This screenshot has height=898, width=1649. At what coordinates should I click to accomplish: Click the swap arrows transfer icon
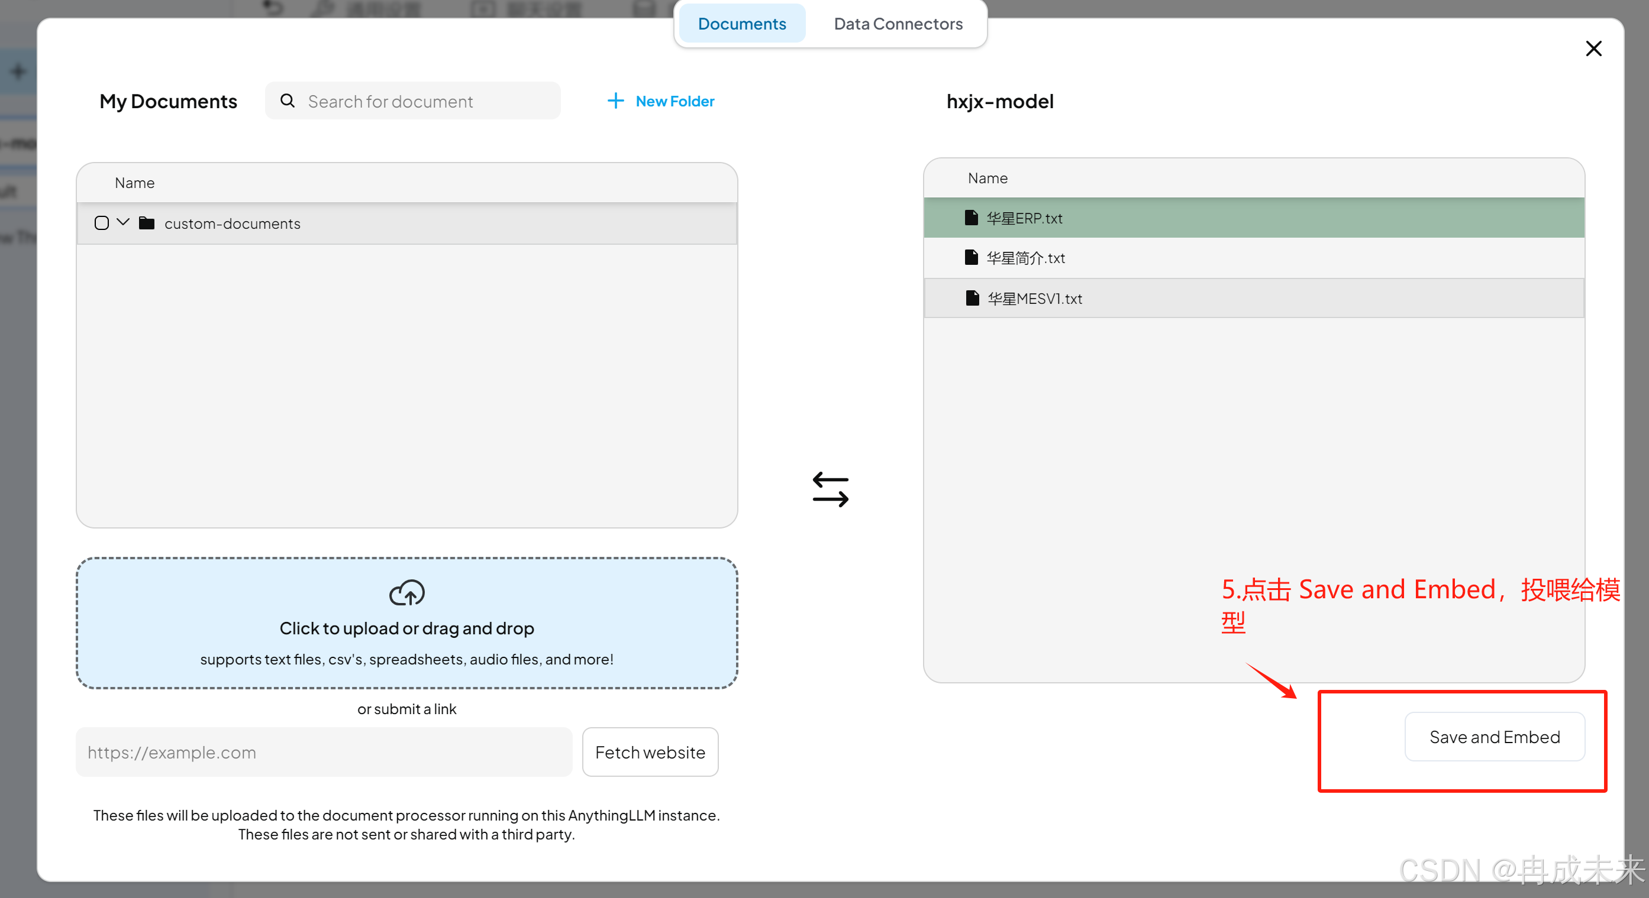coord(830,489)
